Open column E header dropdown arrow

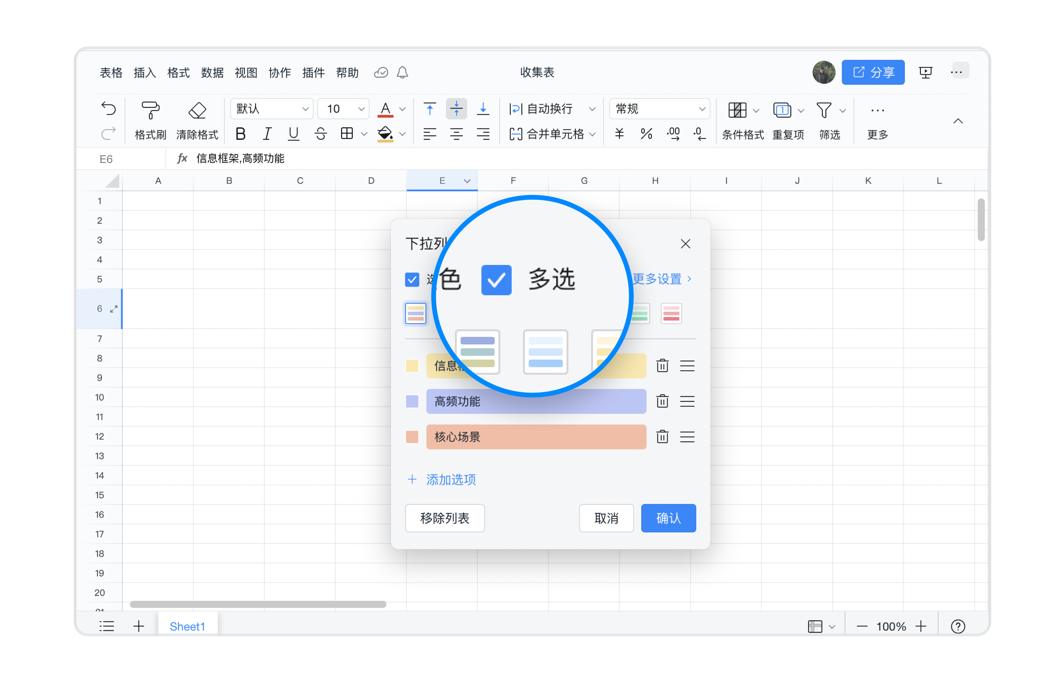[467, 181]
